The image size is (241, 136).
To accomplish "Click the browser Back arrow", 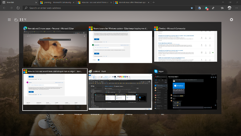I will click(4, 8).
